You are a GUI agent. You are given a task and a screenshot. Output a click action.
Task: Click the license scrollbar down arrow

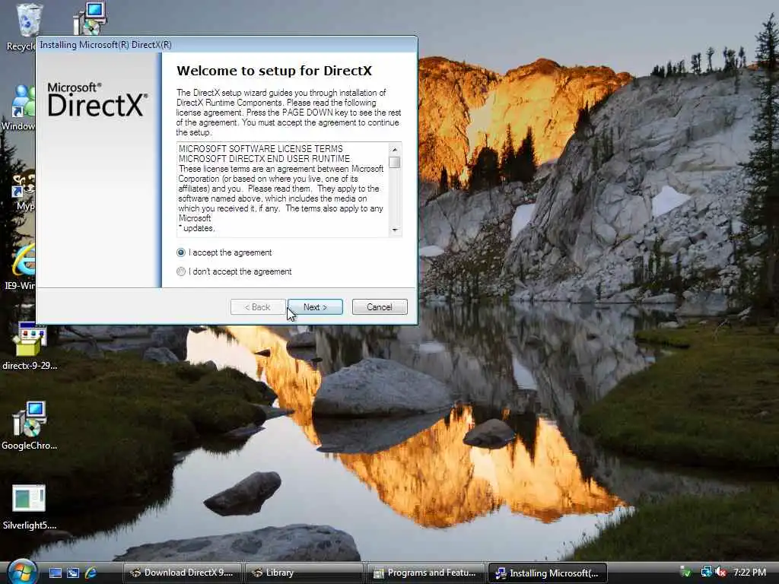click(x=395, y=230)
